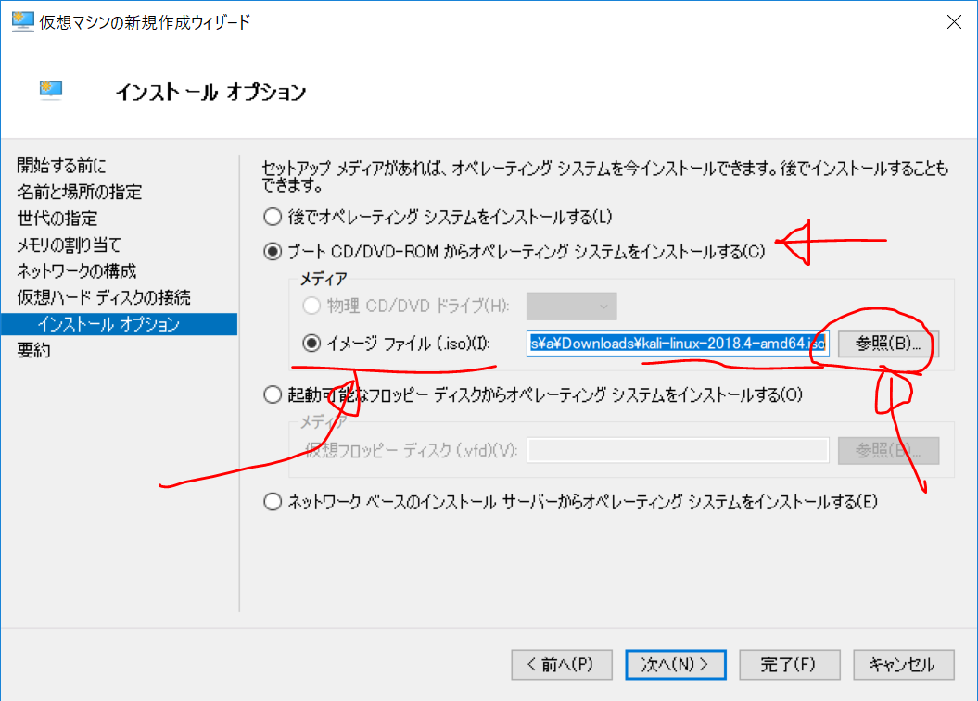Jump to 要約 step in sidebar
This screenshot has width=978, height=701.
coord(34,350)
